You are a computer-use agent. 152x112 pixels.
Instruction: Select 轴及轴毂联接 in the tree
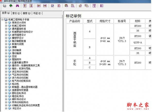click(19, 41)
